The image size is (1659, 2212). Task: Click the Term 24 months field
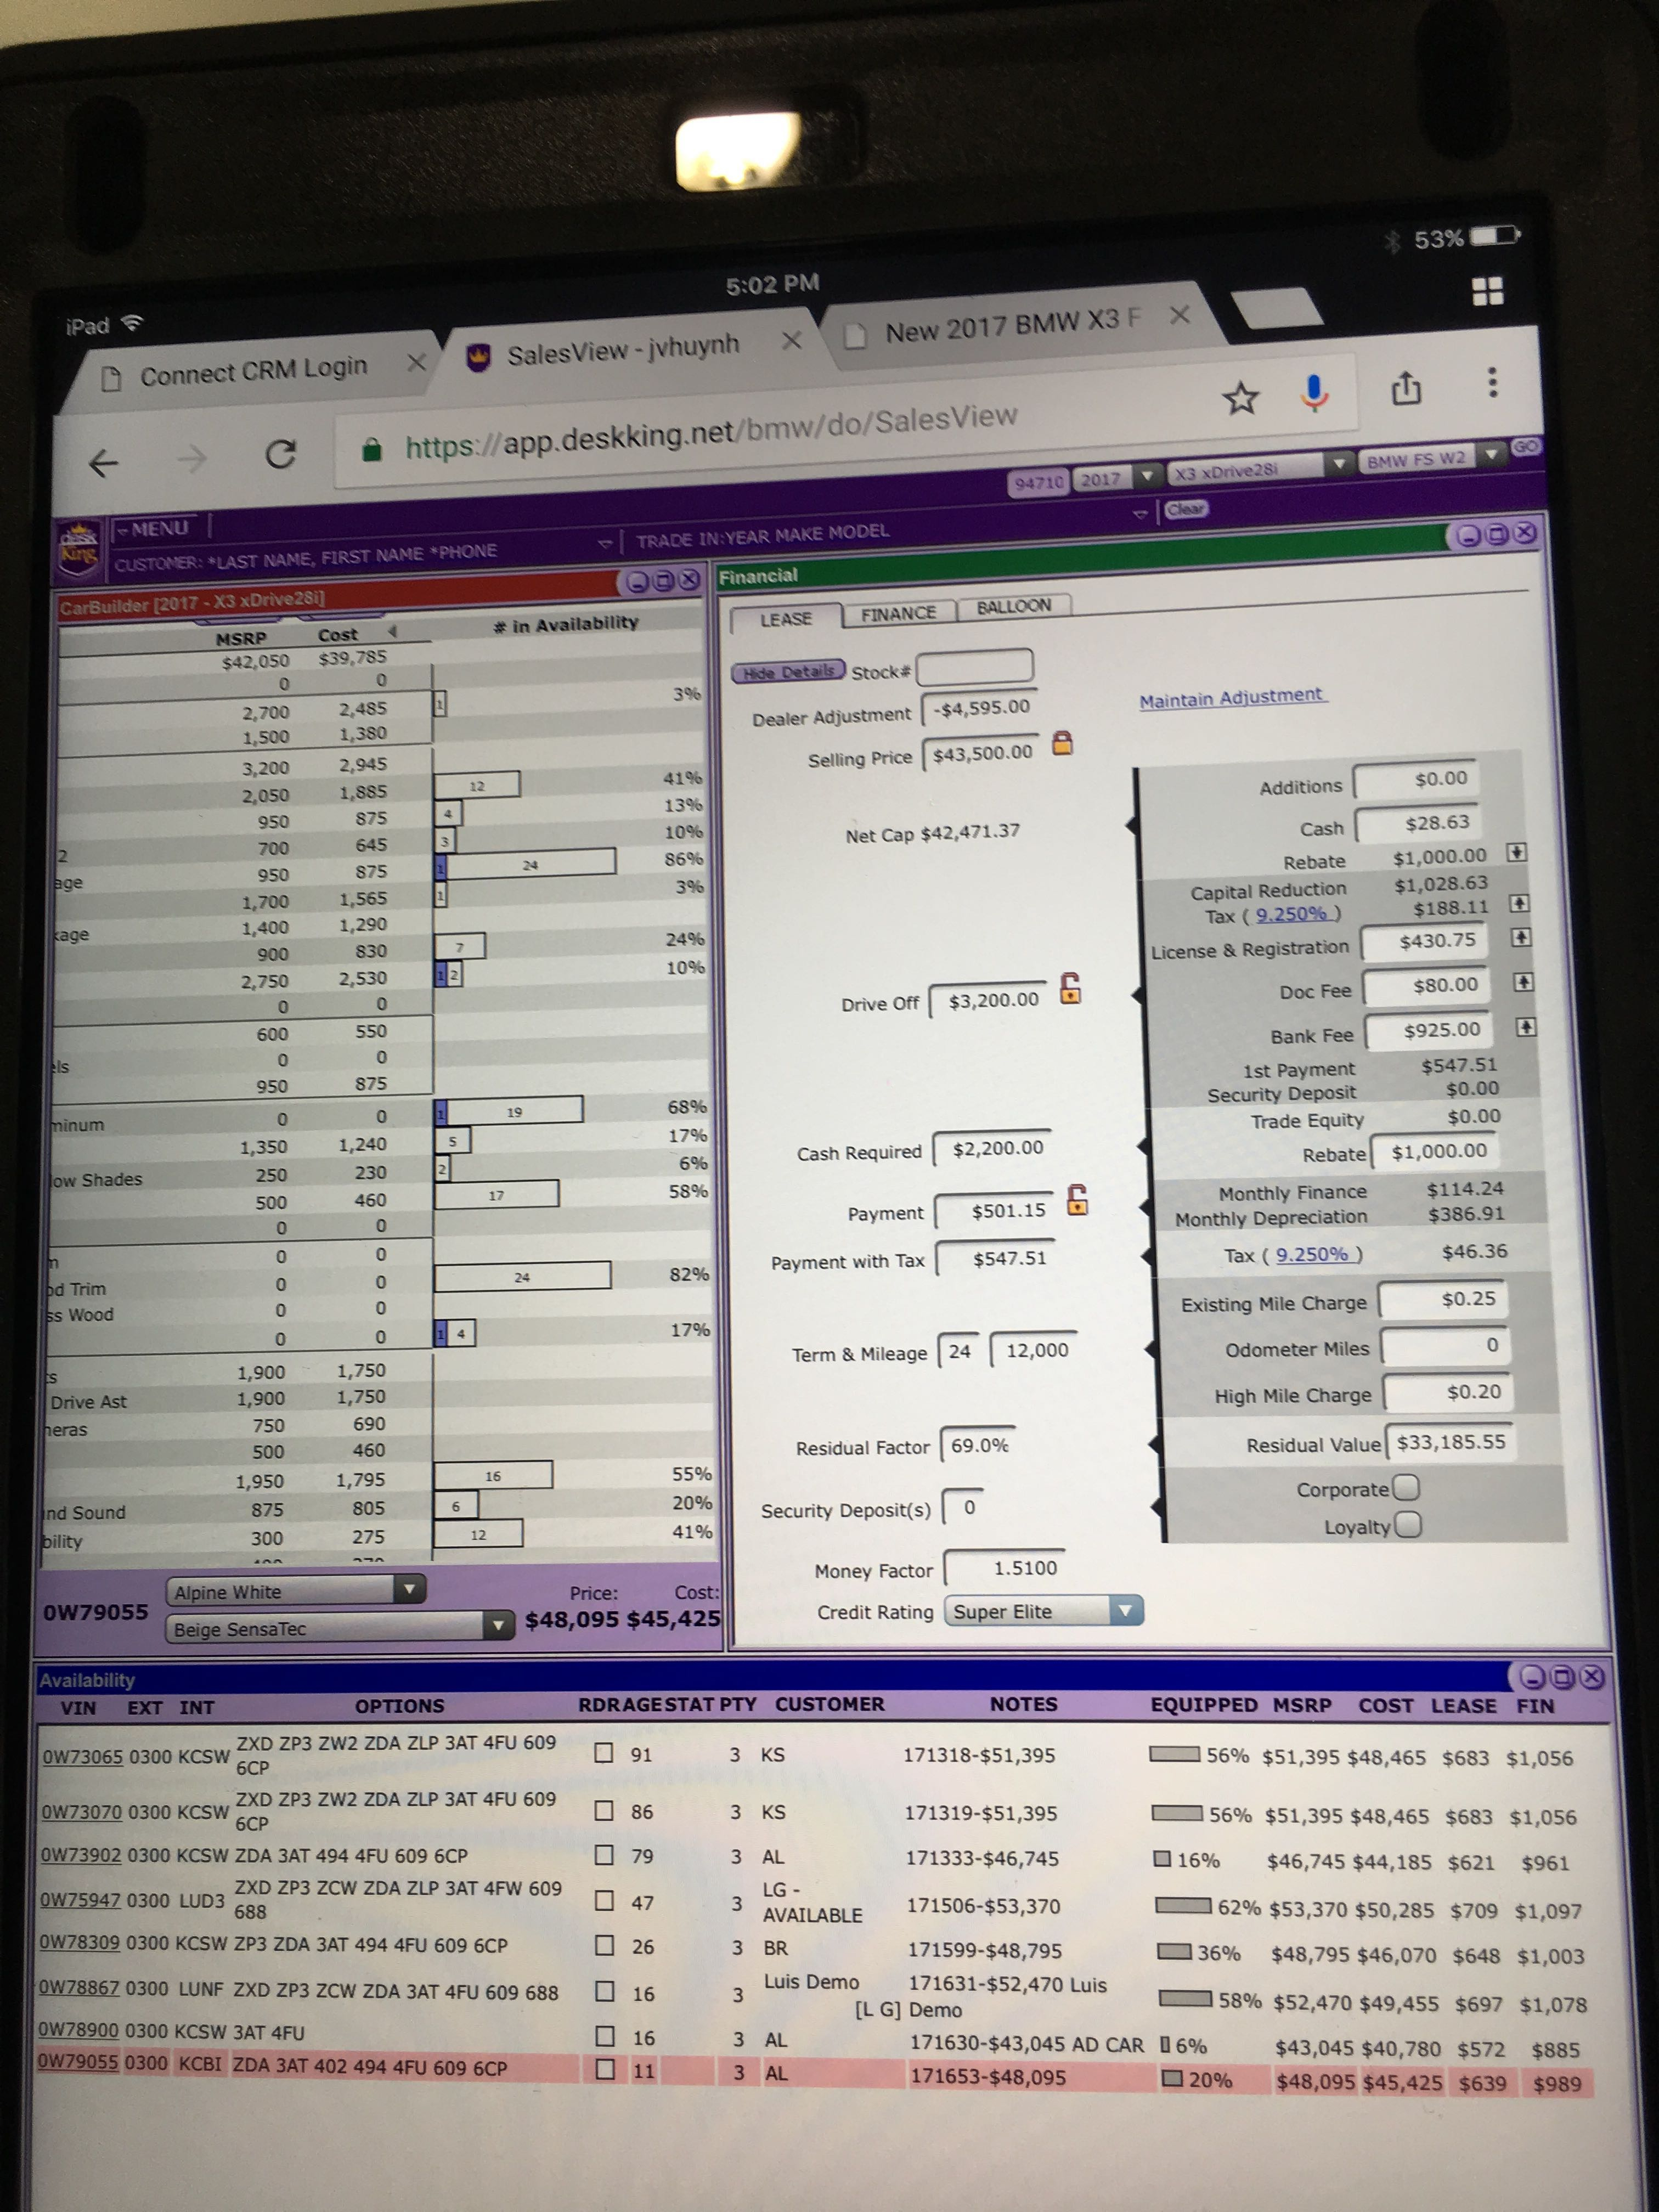point(959,1351)
